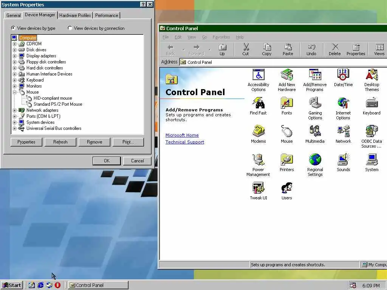
Task: Expand Human Interface Devices node
Action: pyautogui.click(x=15, y=74)
